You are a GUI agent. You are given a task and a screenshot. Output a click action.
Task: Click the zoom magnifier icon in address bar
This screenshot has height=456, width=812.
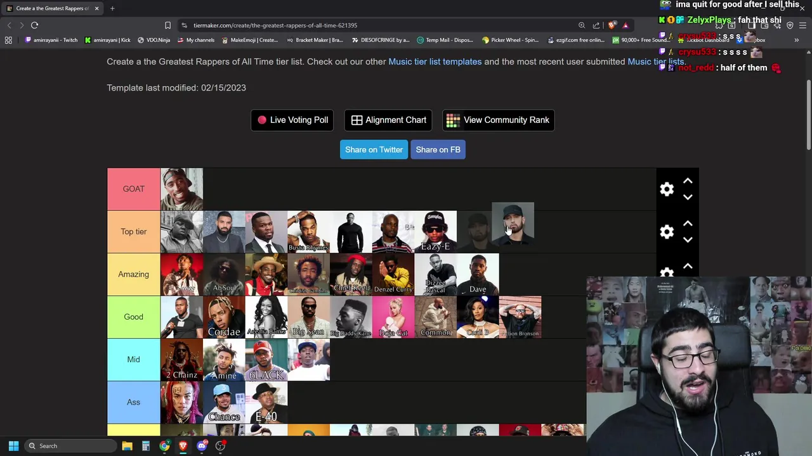(582, 25)
